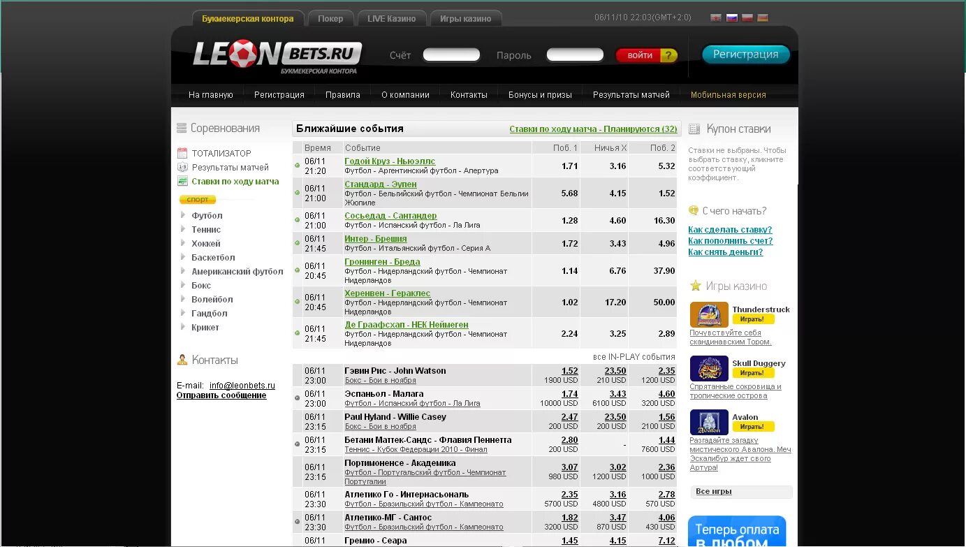Viewport: 966px width, 547px height.
Task: Open Результаты матчей in the top navigation bar
Action: point(631,95)
